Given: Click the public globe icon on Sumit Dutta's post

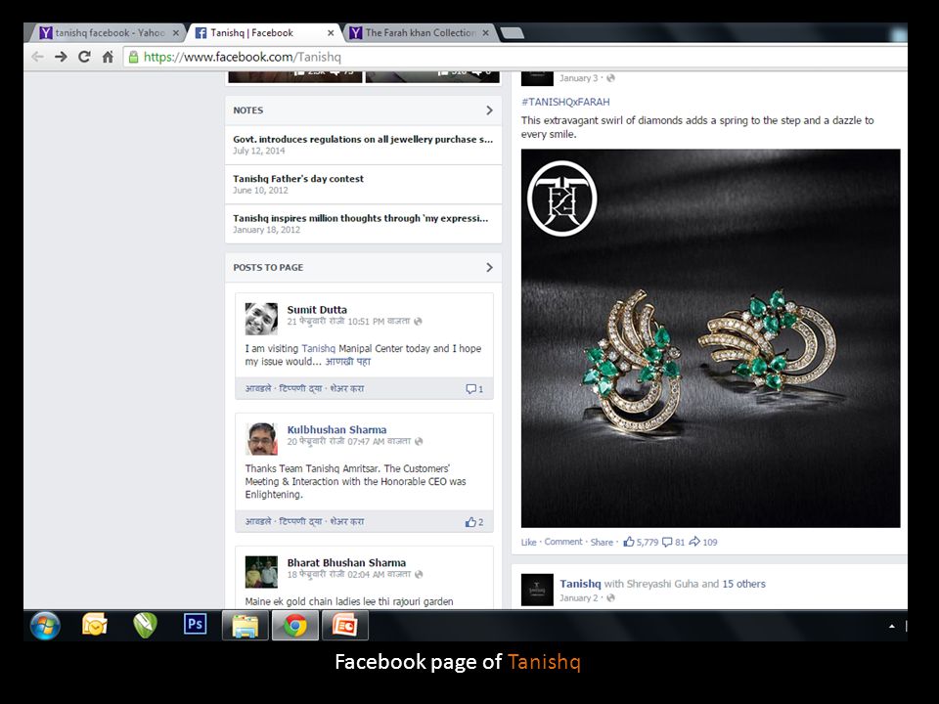Looking at the screenshot, I should [x=418, y=322].
